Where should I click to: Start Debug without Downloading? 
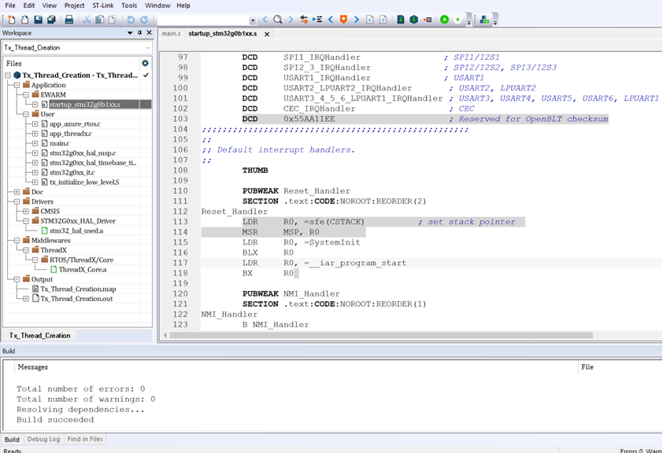coord(457,20)
